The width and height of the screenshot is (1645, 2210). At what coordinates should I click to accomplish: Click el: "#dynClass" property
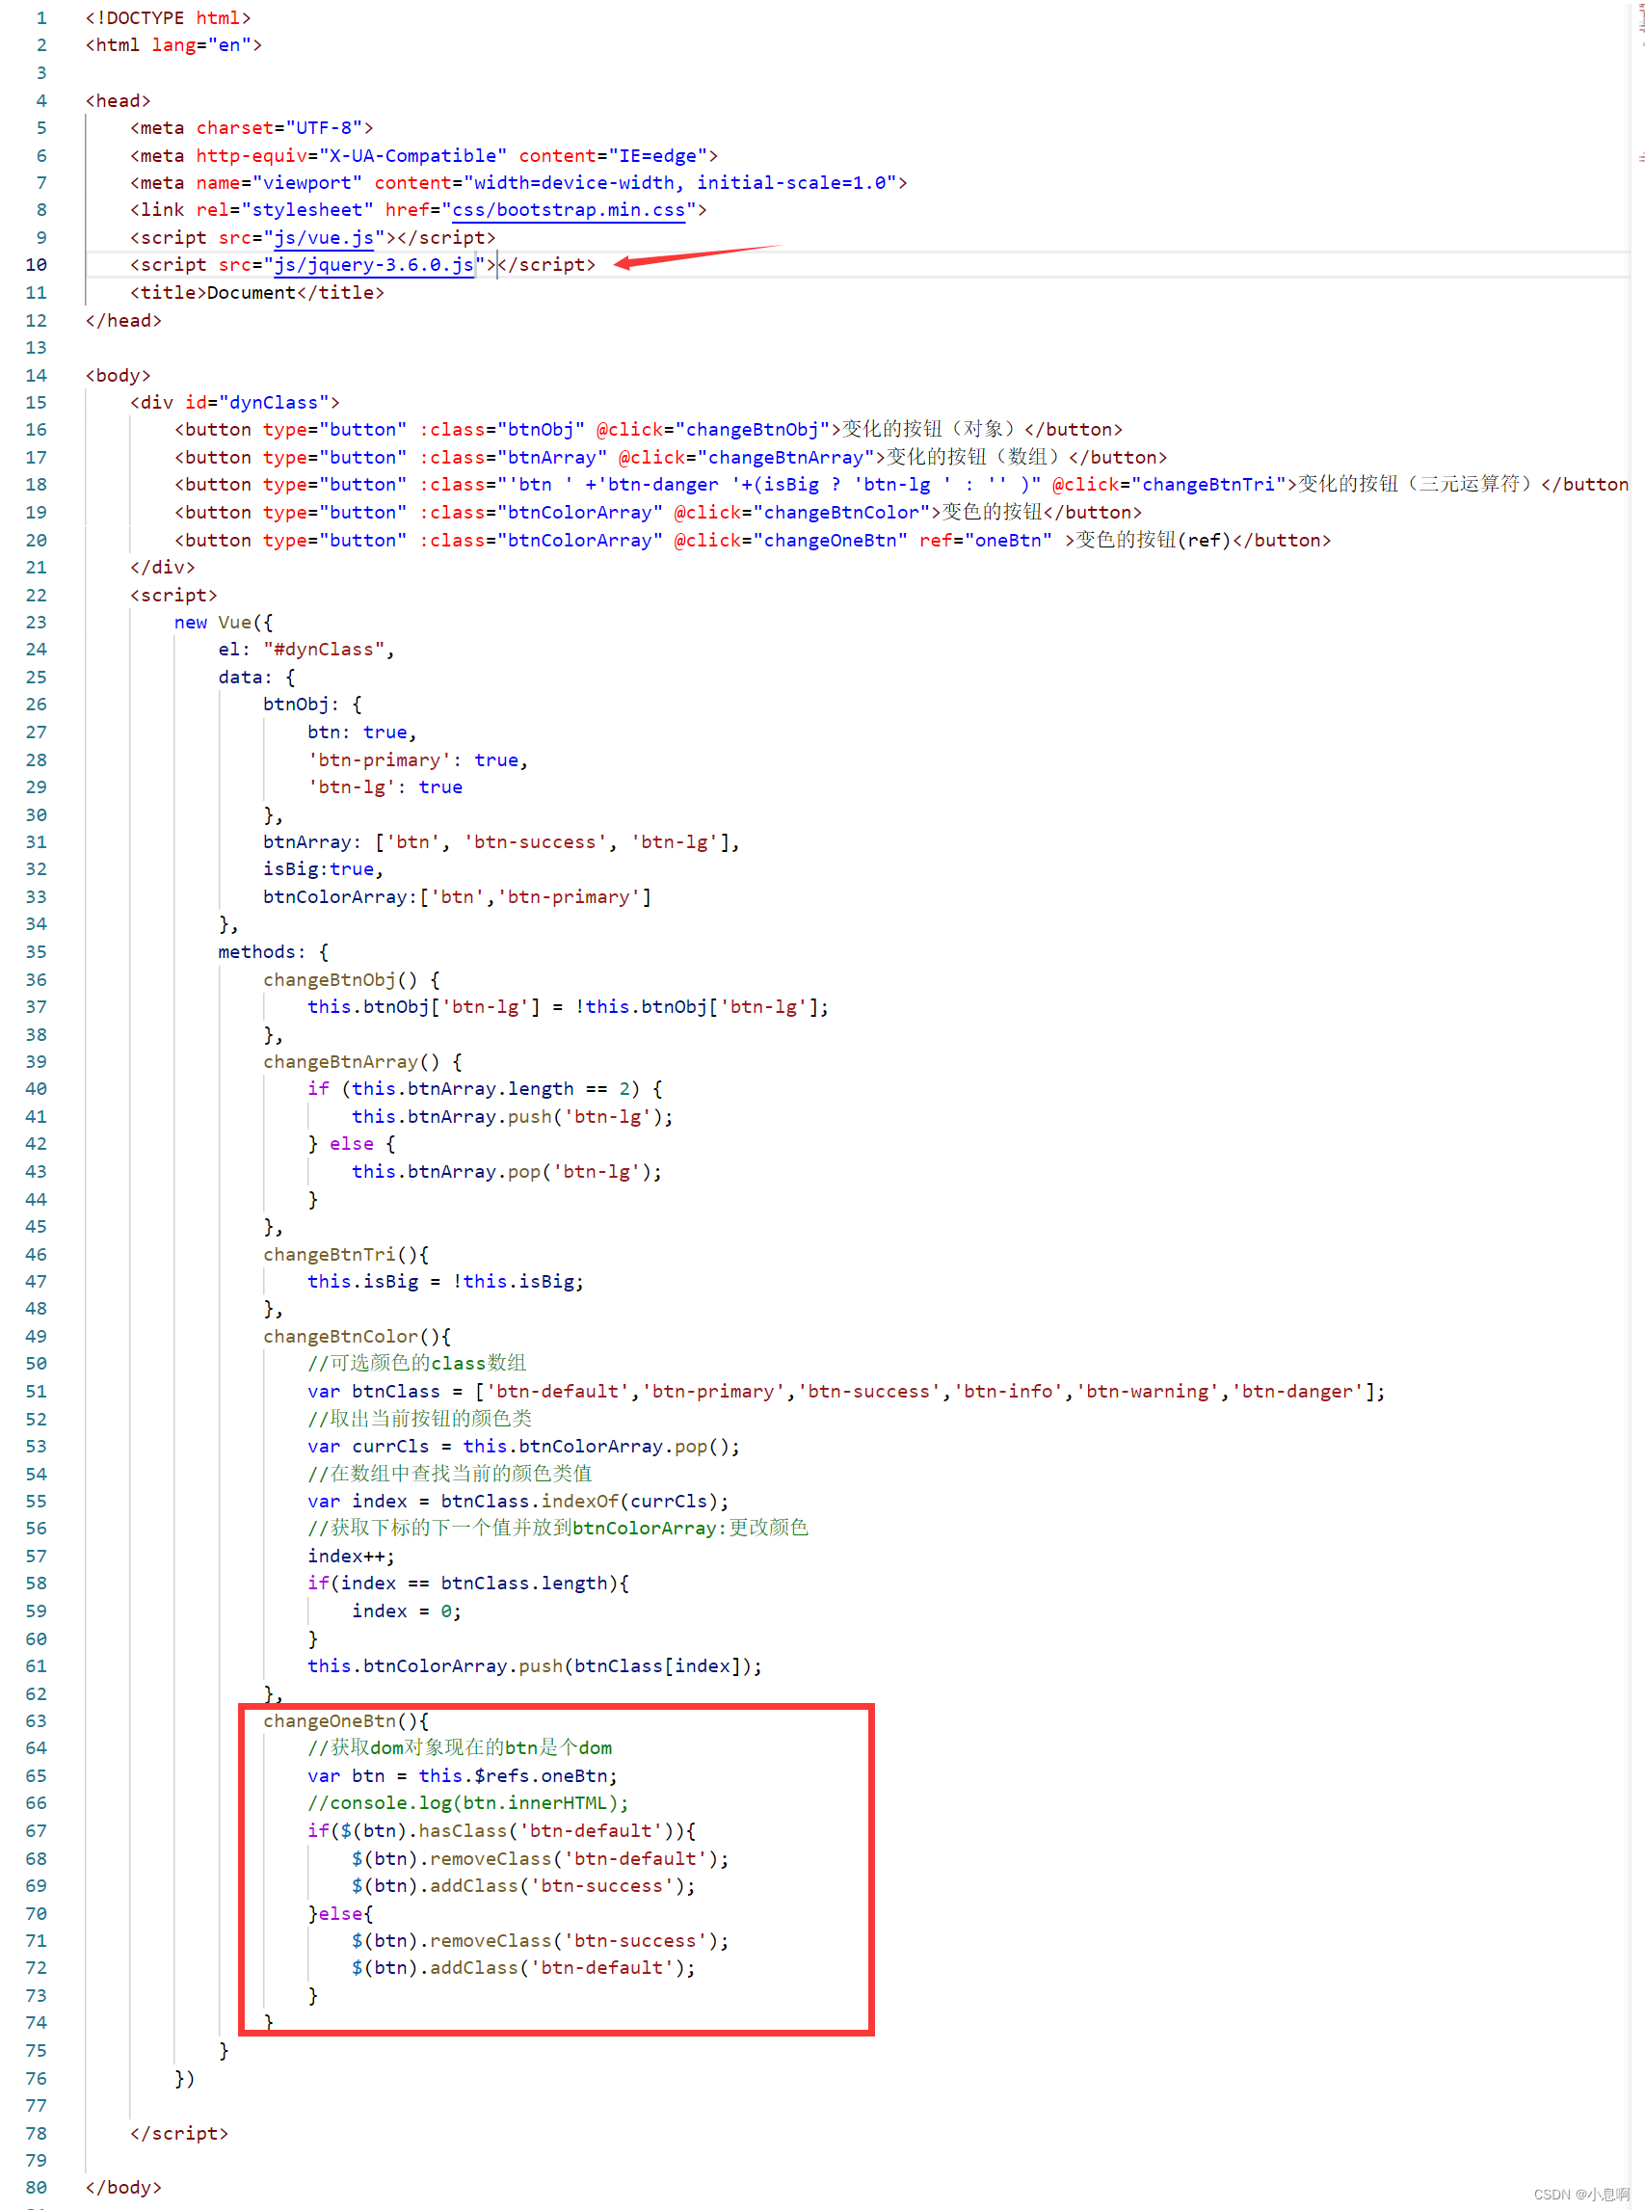pos(306,650)
